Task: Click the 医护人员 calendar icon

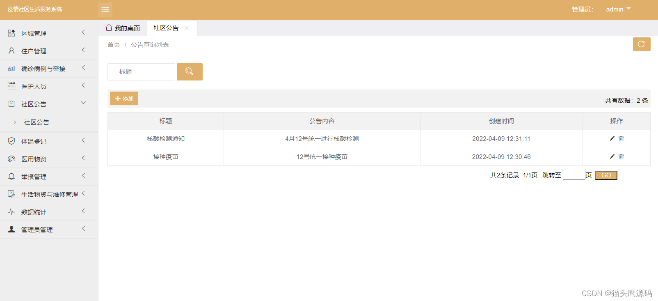Action: point(11,86)
